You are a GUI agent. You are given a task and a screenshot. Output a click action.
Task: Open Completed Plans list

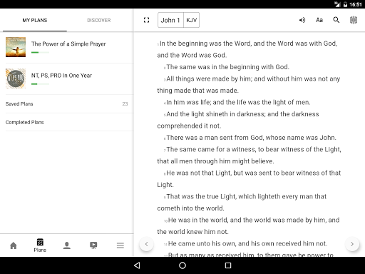67,122
